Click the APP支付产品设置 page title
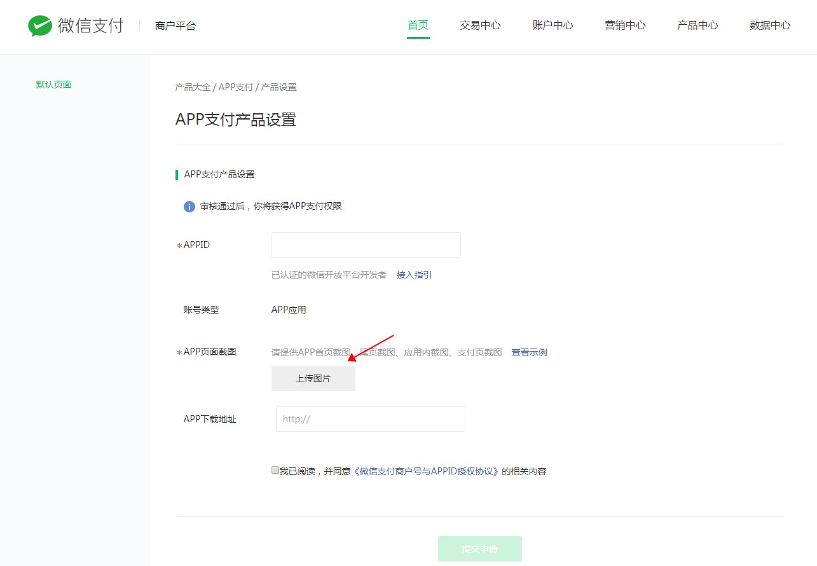 point(236,120)
